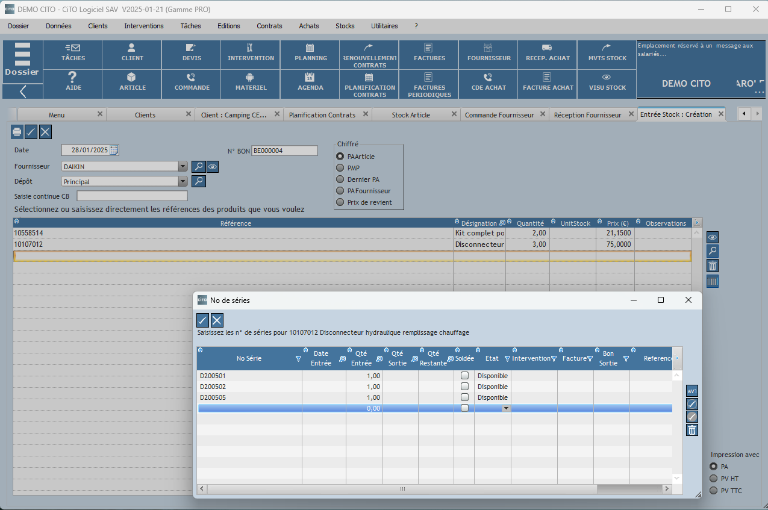This screenshot has width=768, height=510.
Task: Open Renouvellement Contrats in the toolbar
Action: [x=369, y=55]
